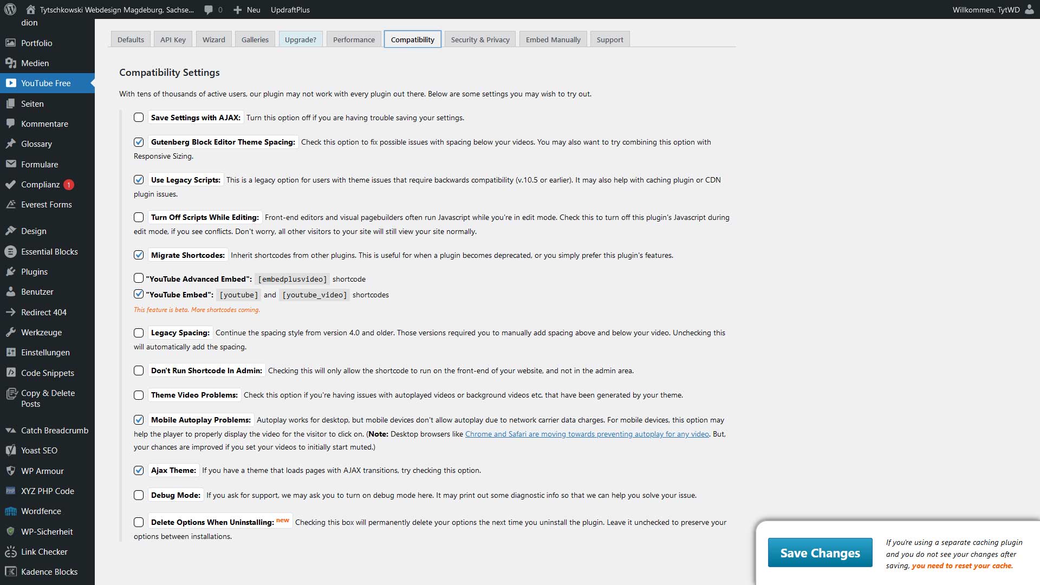Viewport: 1040px width, 585px height.
Task: Switch to Embed Manually tab
Action: pos(553,40)
